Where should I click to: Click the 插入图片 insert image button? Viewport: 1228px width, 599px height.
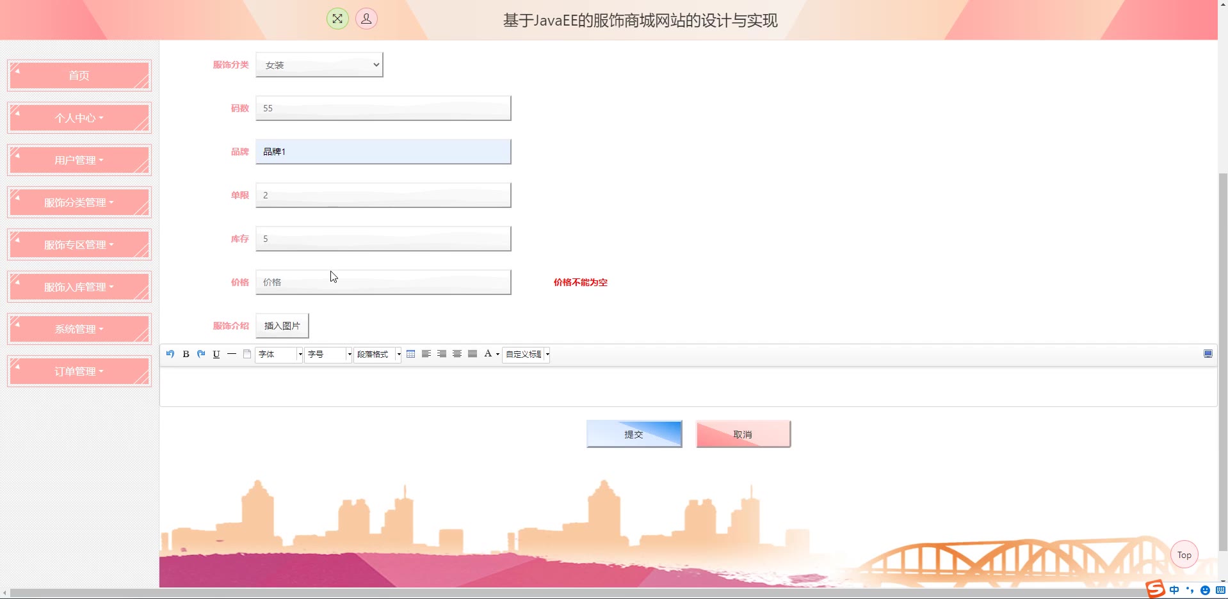282,326
